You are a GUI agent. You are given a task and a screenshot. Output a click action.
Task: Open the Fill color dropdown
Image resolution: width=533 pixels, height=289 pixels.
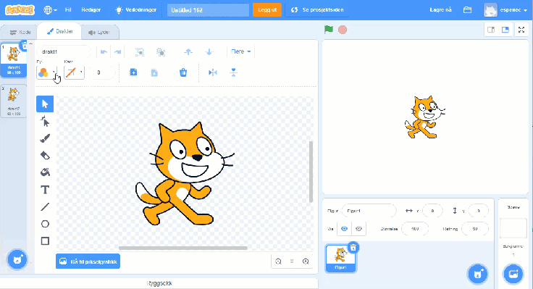click(x=54, y=72)
